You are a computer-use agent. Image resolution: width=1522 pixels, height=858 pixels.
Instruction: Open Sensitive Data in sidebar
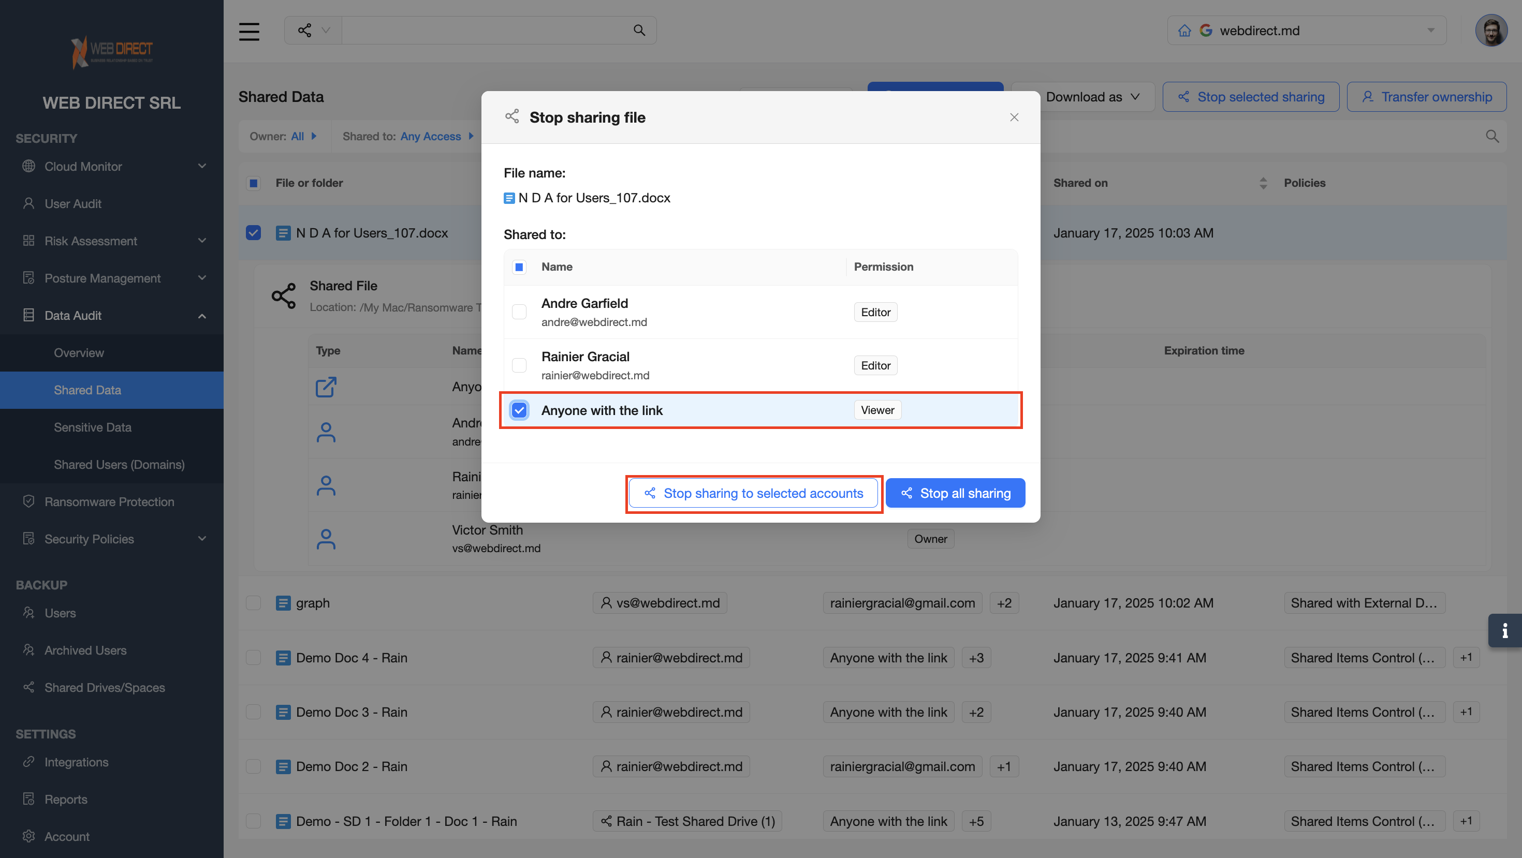[x=92, y=427]
